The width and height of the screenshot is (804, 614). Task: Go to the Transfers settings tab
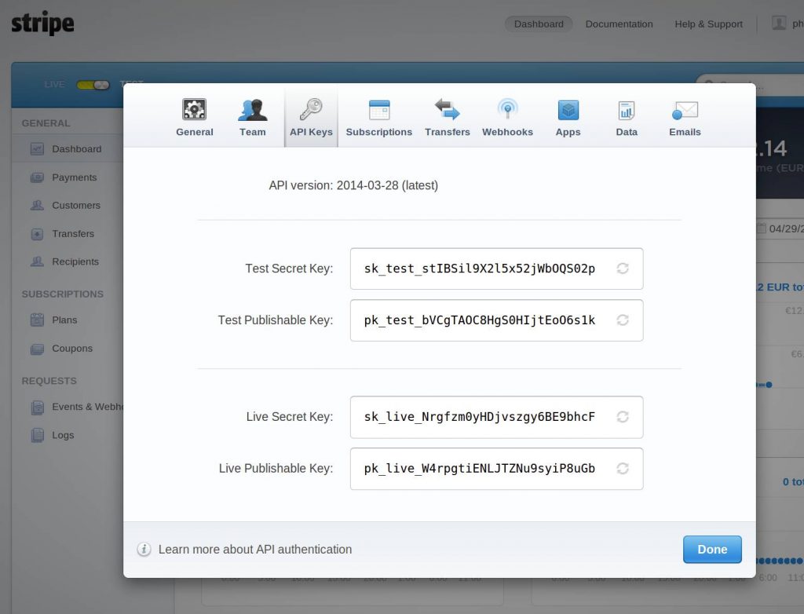[x=447, y=118]
